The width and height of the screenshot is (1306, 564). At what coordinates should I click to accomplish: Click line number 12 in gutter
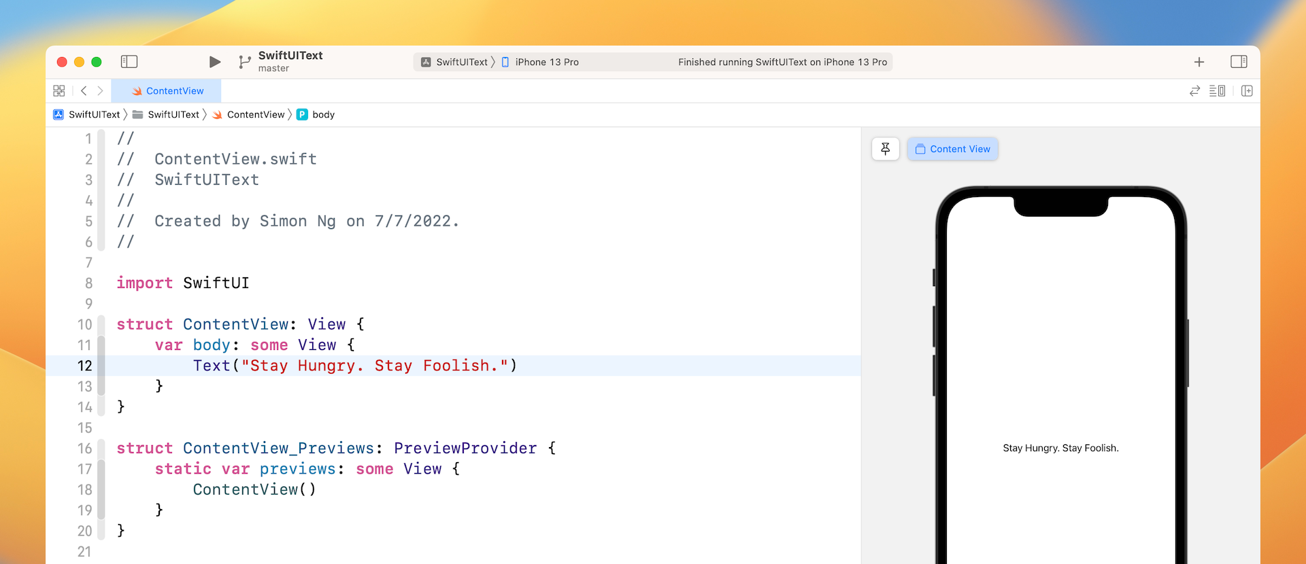point(84,366)
